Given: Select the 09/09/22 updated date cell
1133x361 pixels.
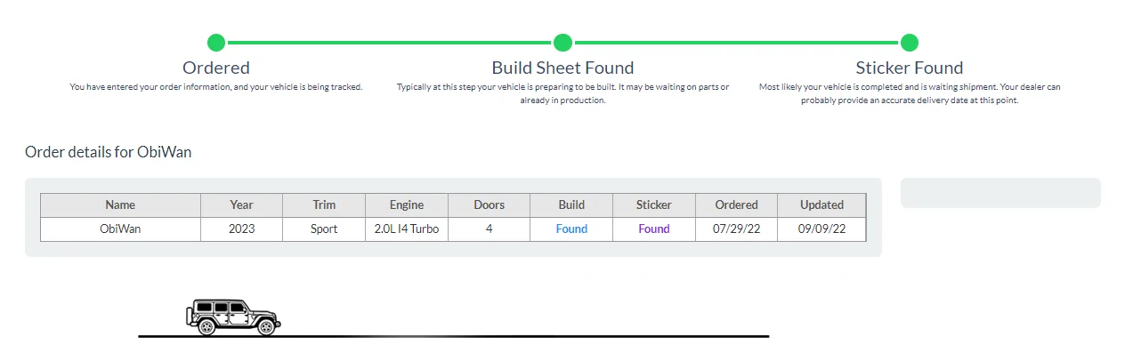Looking at the screenshot, I should point(821,229).
